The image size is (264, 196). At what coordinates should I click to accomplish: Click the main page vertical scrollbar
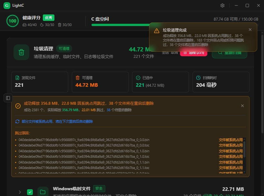(262, 84)
